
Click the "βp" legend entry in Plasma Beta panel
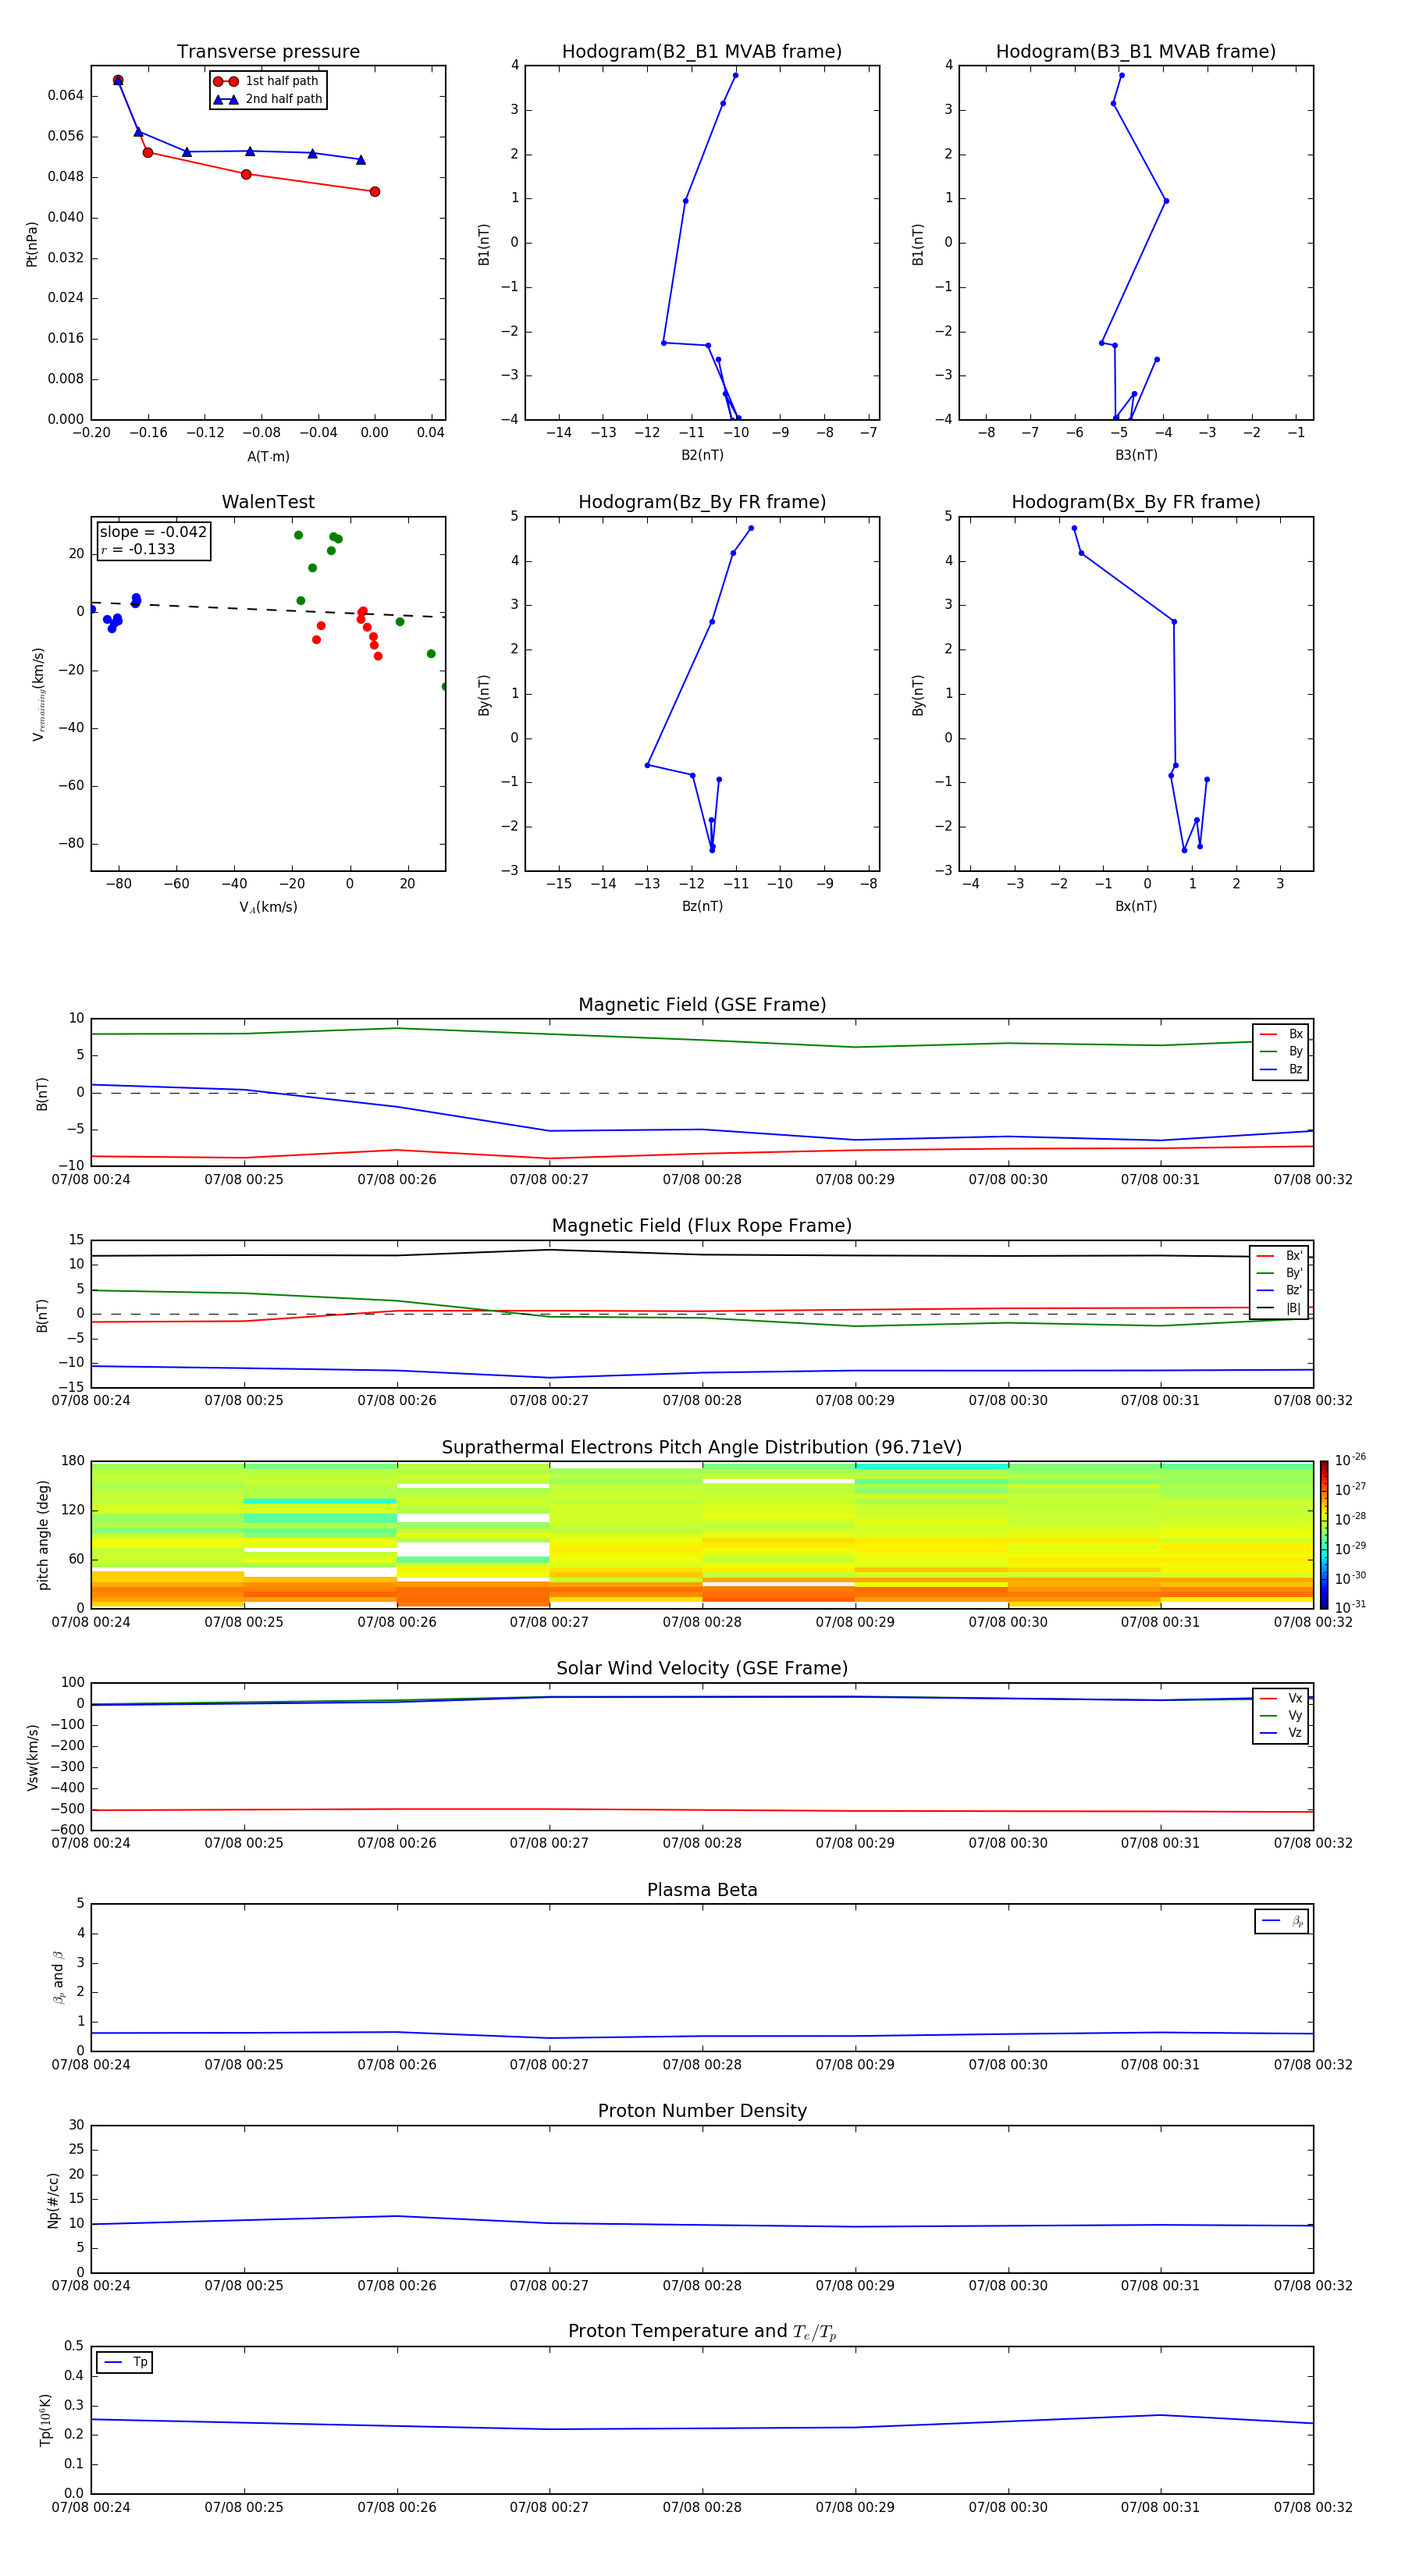[x=1282, y=1921]
